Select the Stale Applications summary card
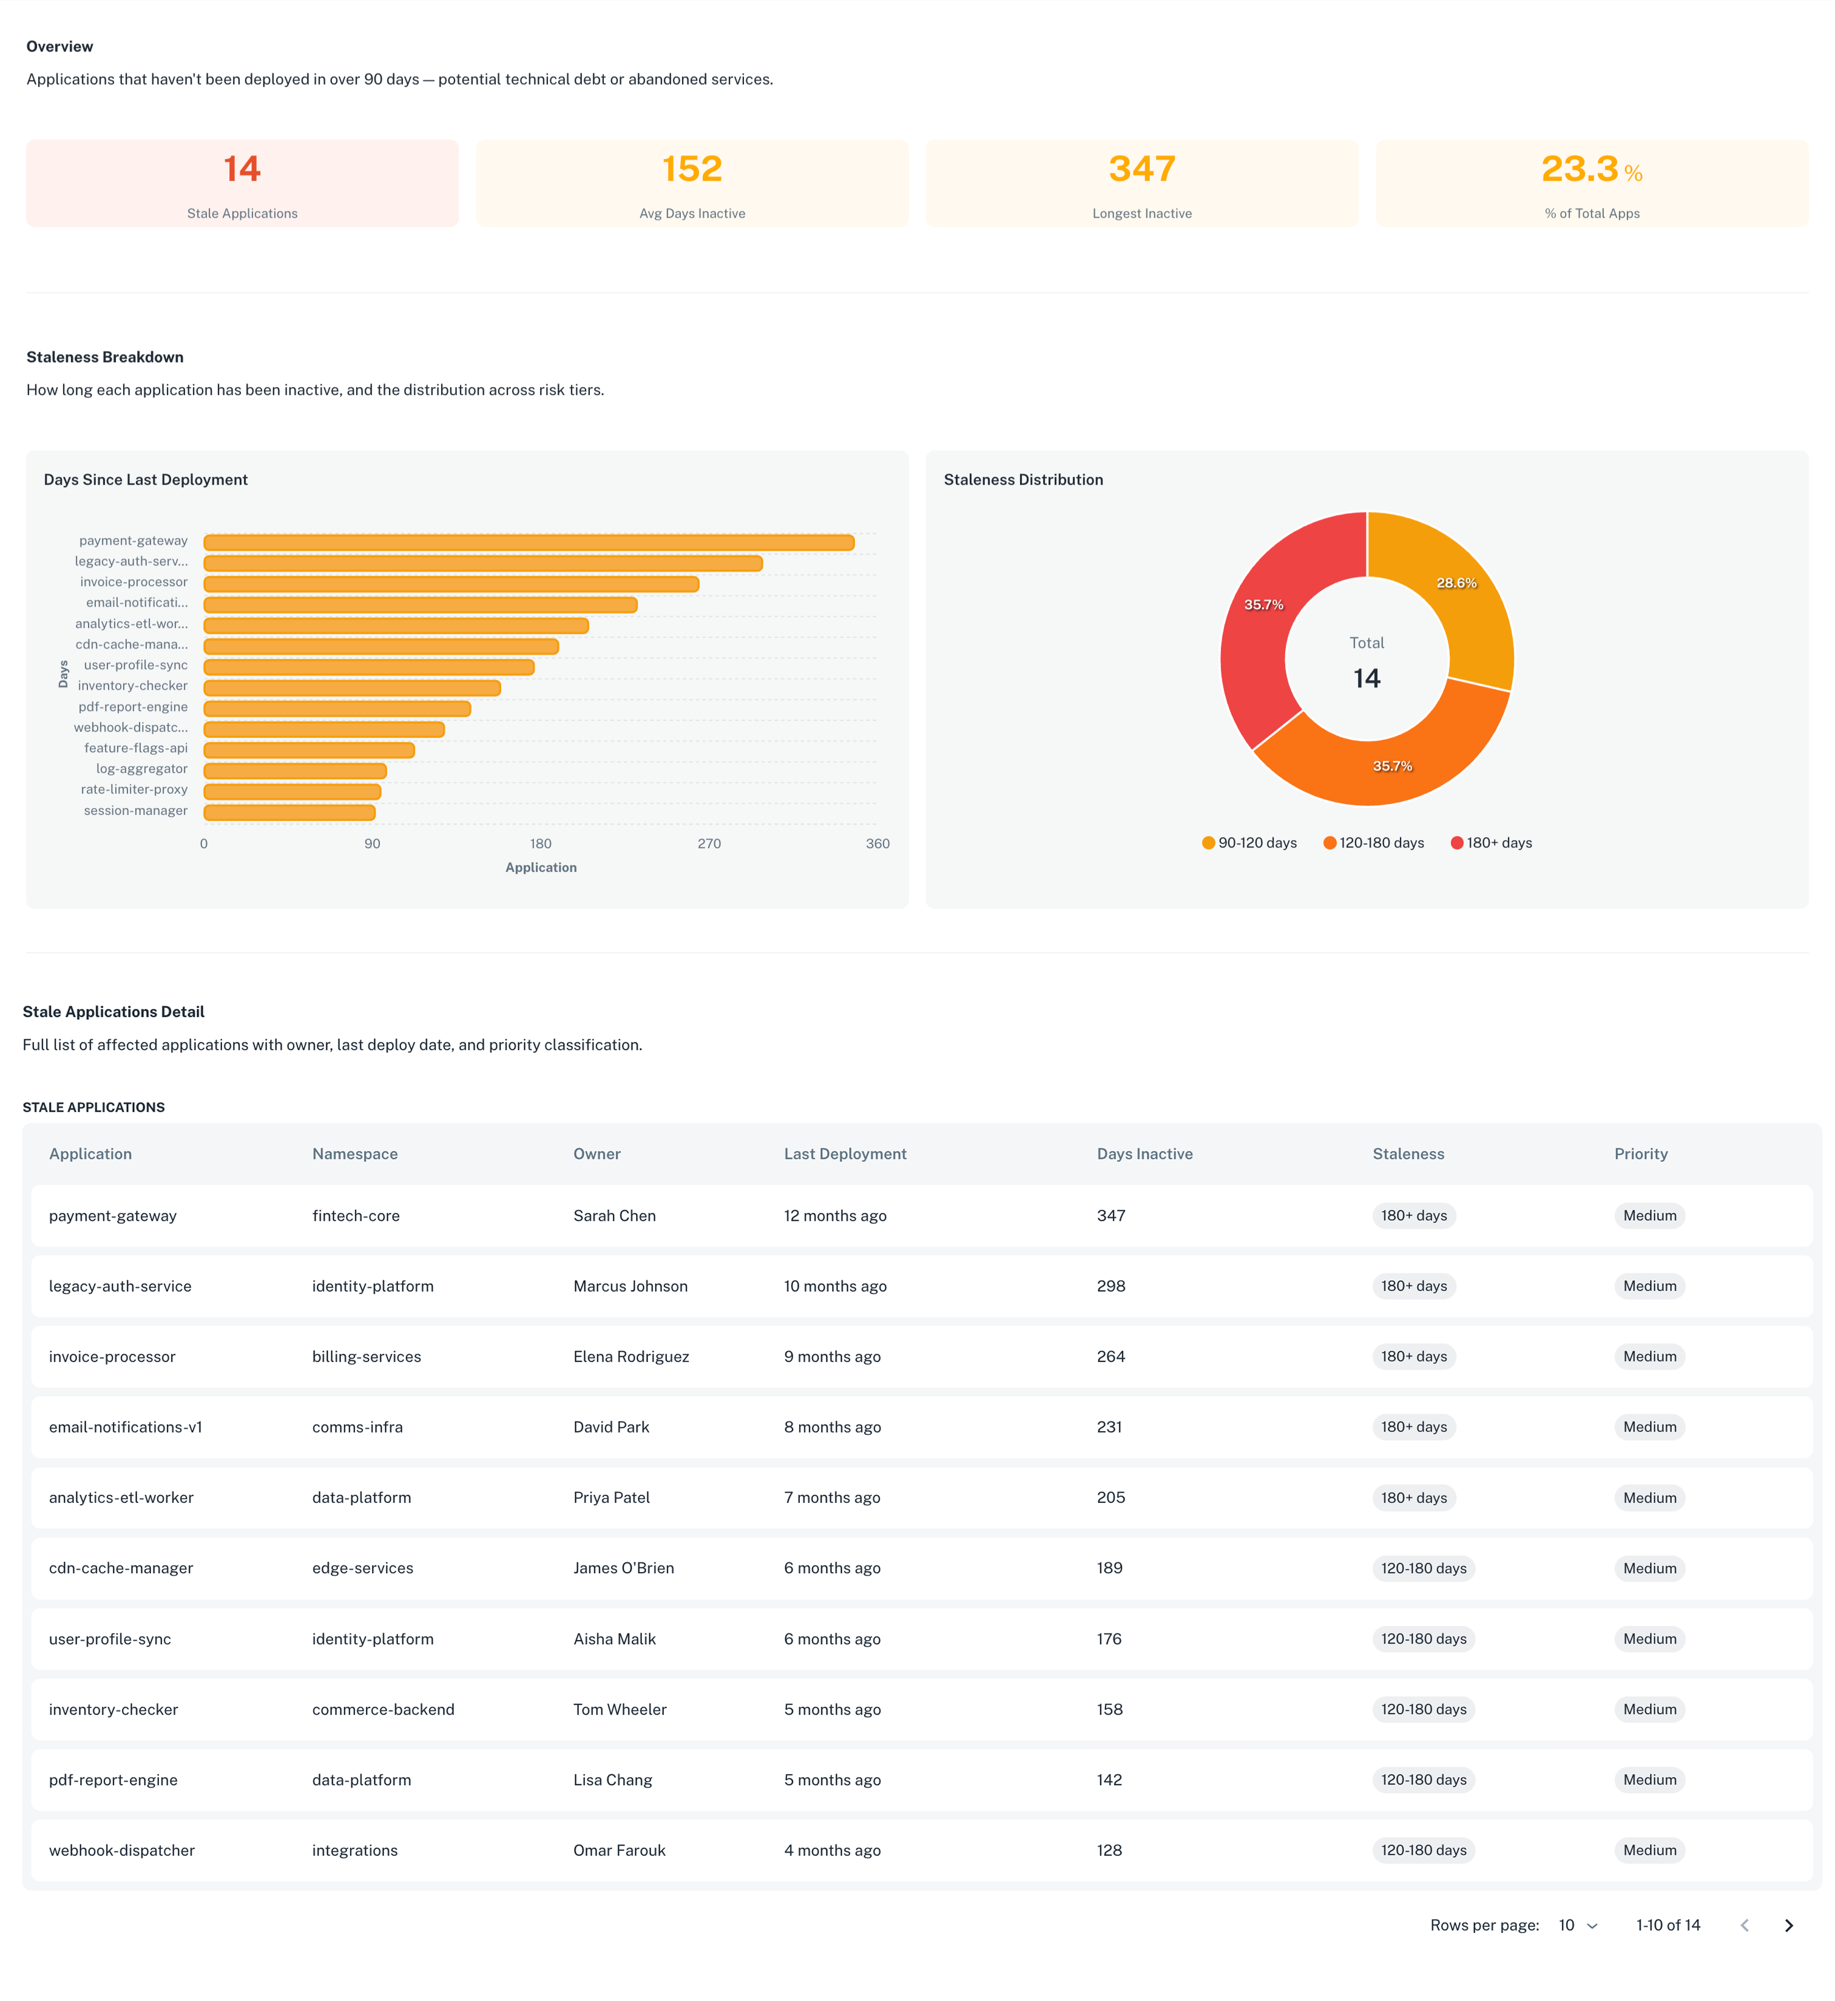 tap(242, 183)
